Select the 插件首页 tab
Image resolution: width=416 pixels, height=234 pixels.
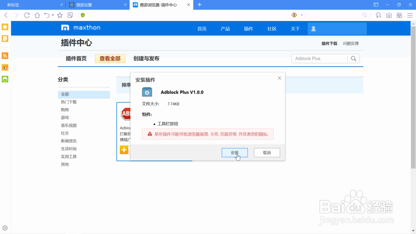click(76, 59)
